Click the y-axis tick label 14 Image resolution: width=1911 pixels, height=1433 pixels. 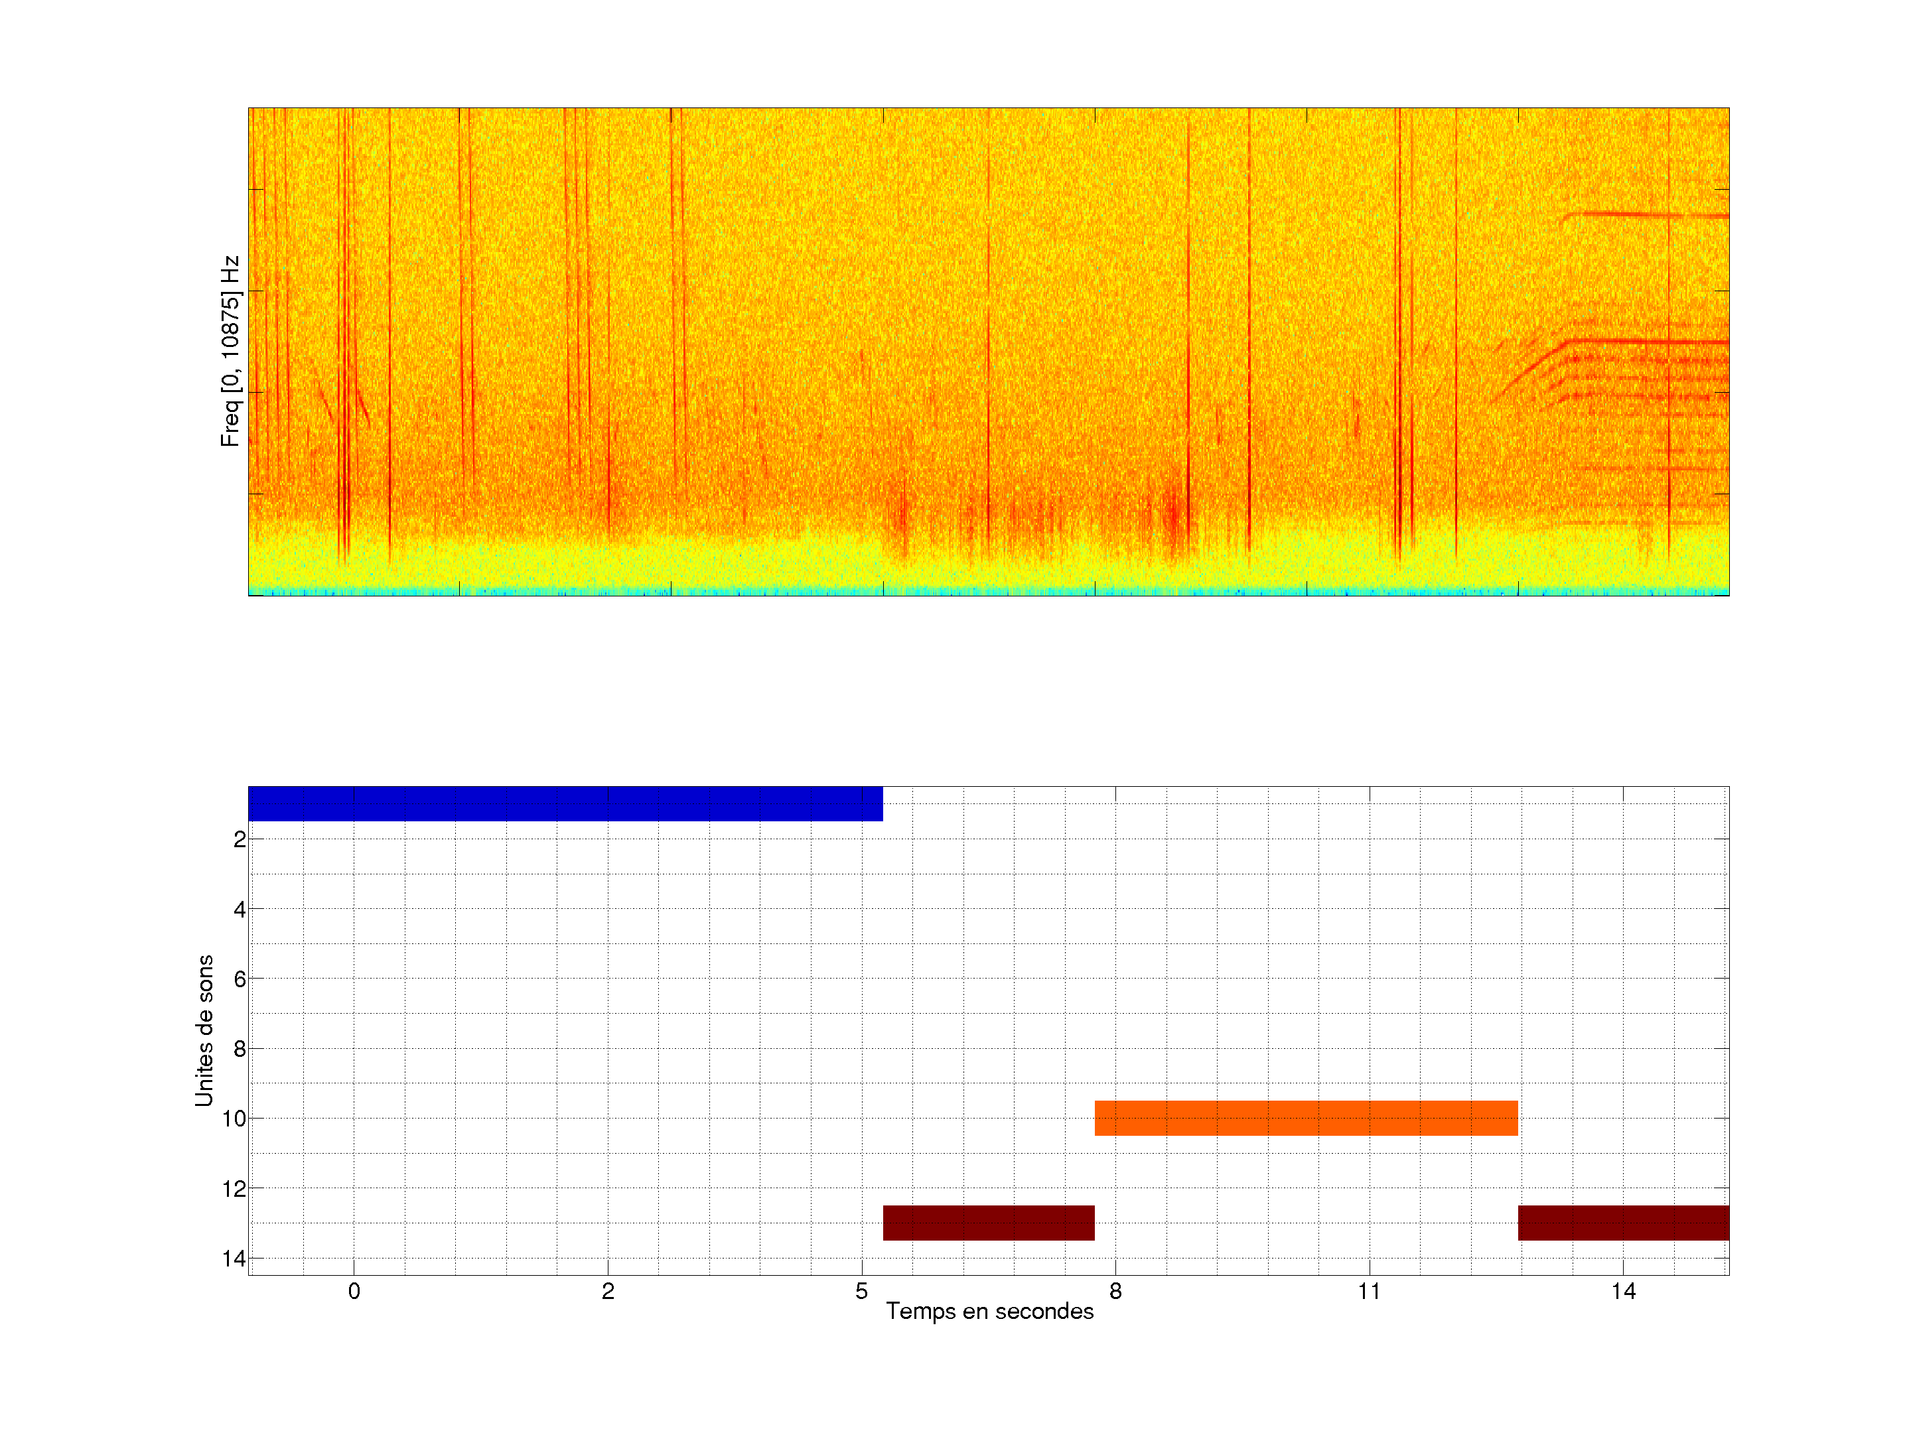234,1259
